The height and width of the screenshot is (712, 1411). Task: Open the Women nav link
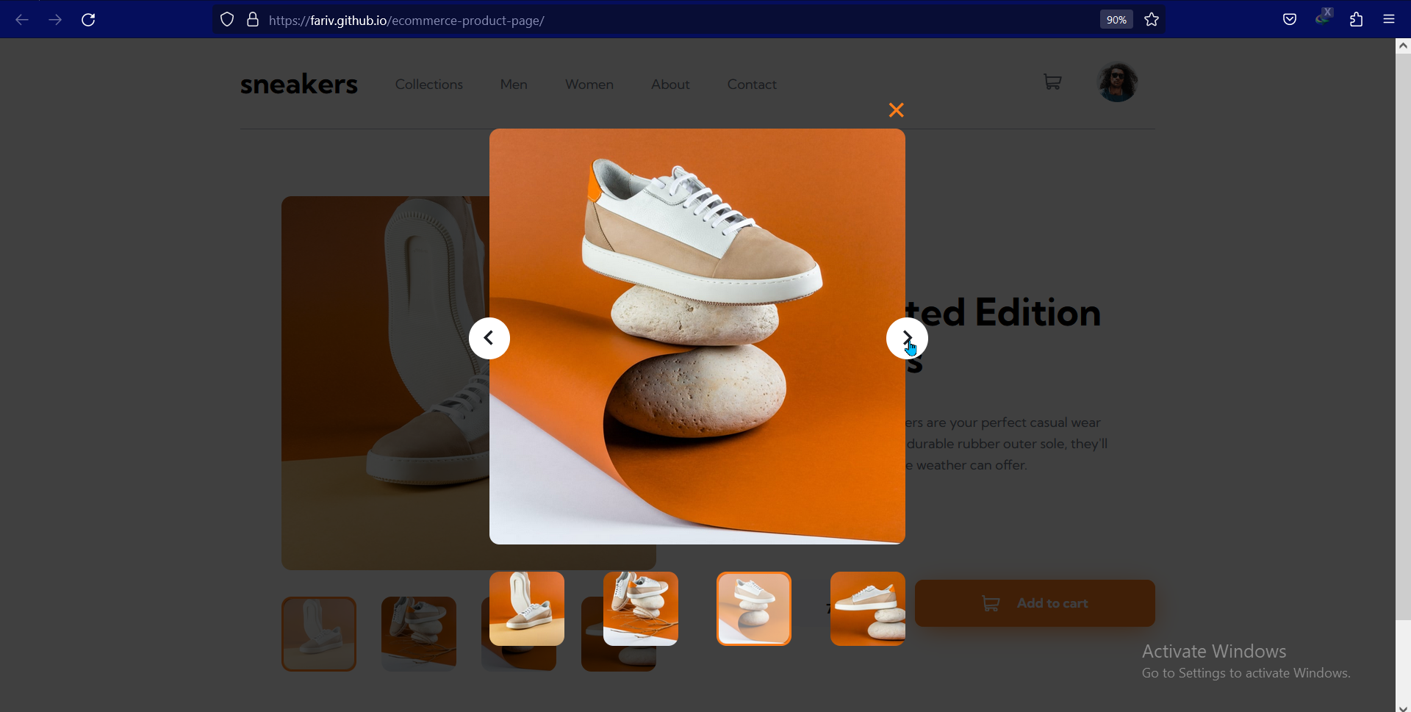coord(589,85)
